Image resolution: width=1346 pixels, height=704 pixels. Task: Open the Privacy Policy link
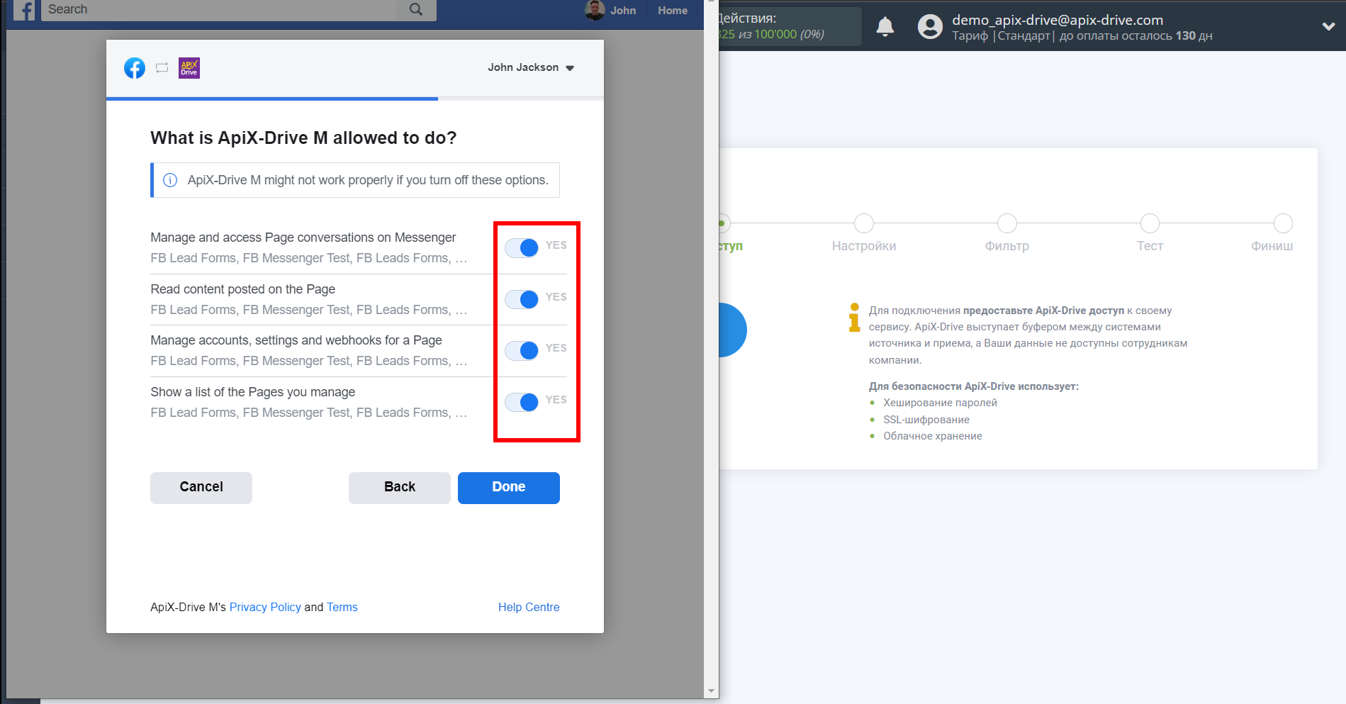(x=265, y=607)
